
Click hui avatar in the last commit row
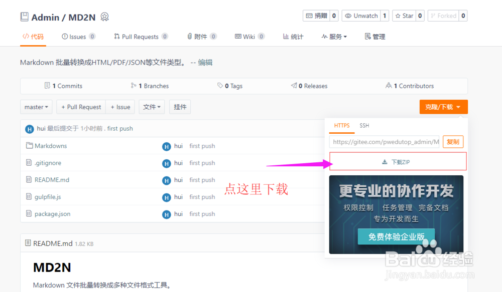click(30, 129)
